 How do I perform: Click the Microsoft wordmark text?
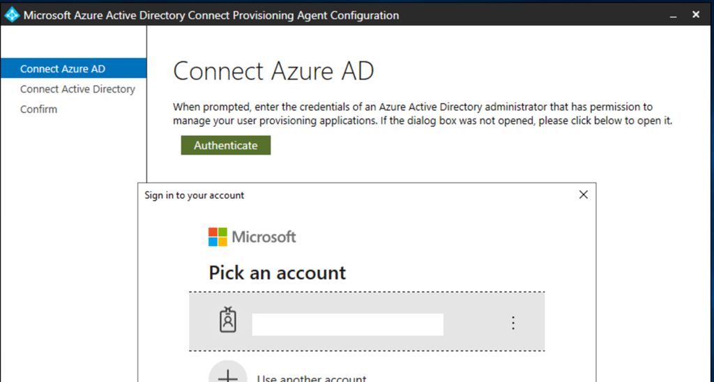264,237
